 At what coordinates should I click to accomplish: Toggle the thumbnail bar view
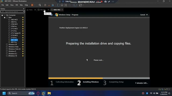62,5
